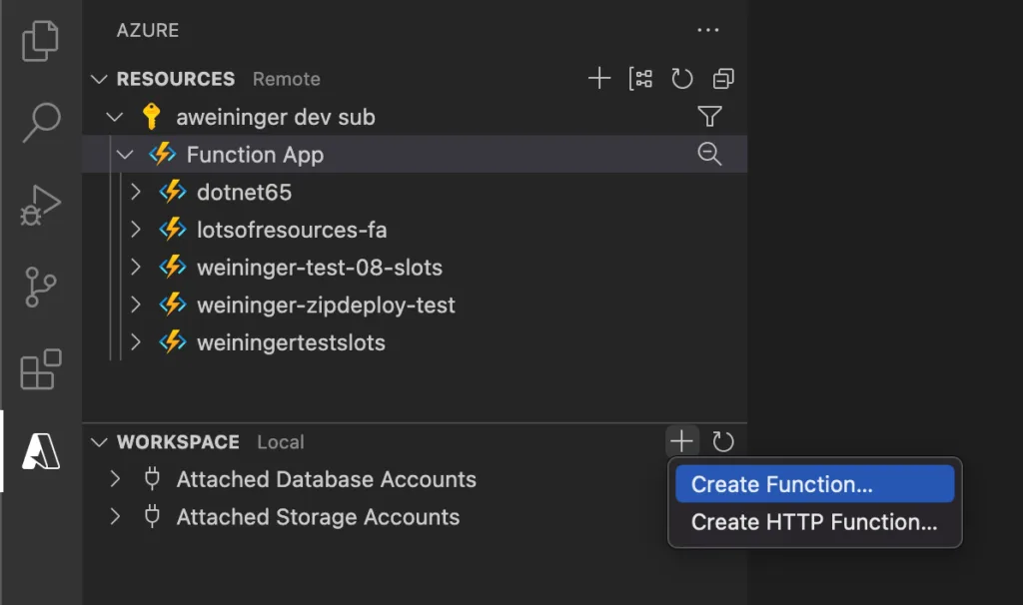Click the Resources refresh icon

[x=682, y=79]
